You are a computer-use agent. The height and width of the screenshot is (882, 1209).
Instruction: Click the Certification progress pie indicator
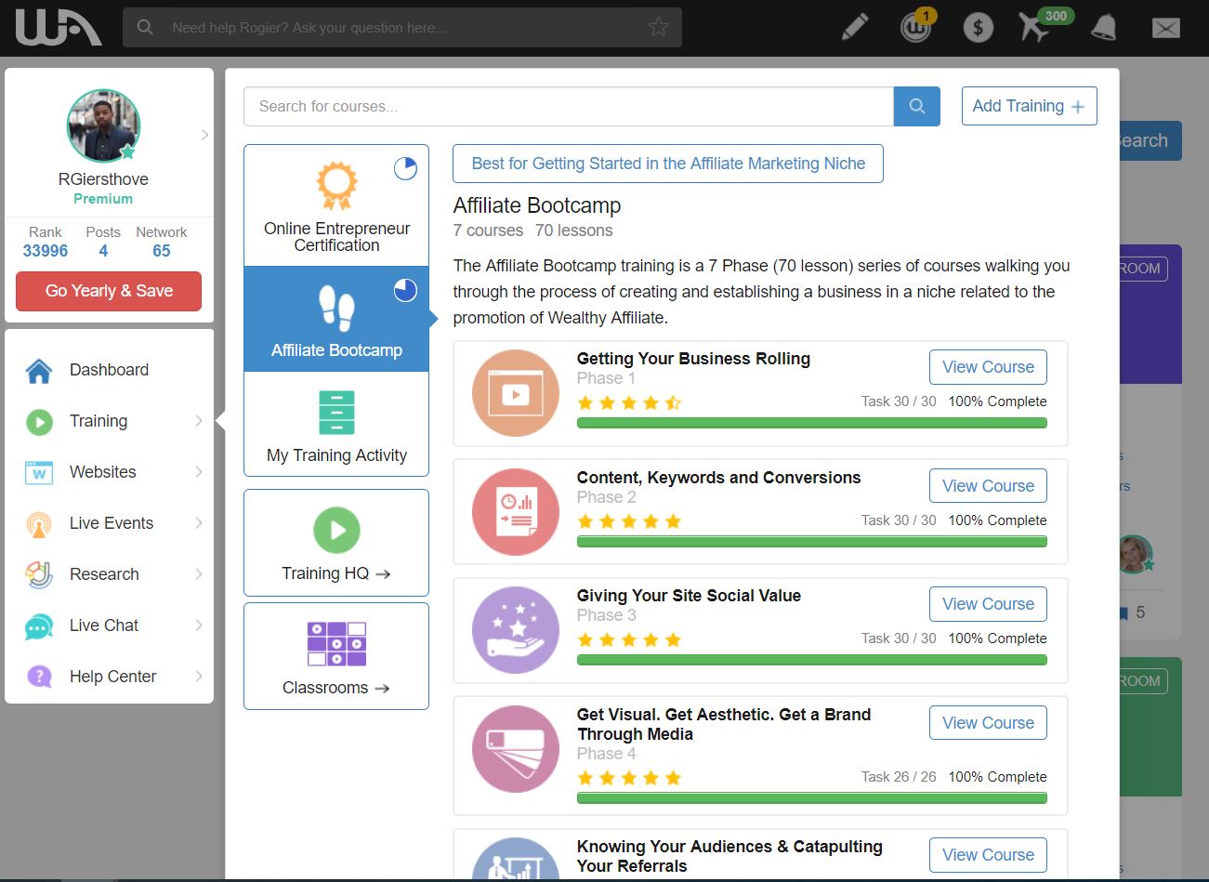point(405,168)
